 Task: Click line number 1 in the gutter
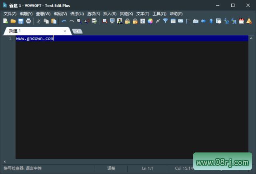10,38
